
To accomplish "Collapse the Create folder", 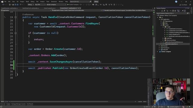I will [163, 27].
